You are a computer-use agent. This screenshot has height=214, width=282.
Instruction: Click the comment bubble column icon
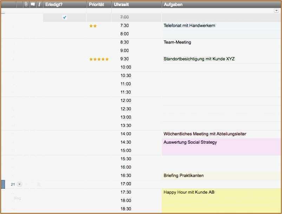pyautogui.click(x=33, y=4)
